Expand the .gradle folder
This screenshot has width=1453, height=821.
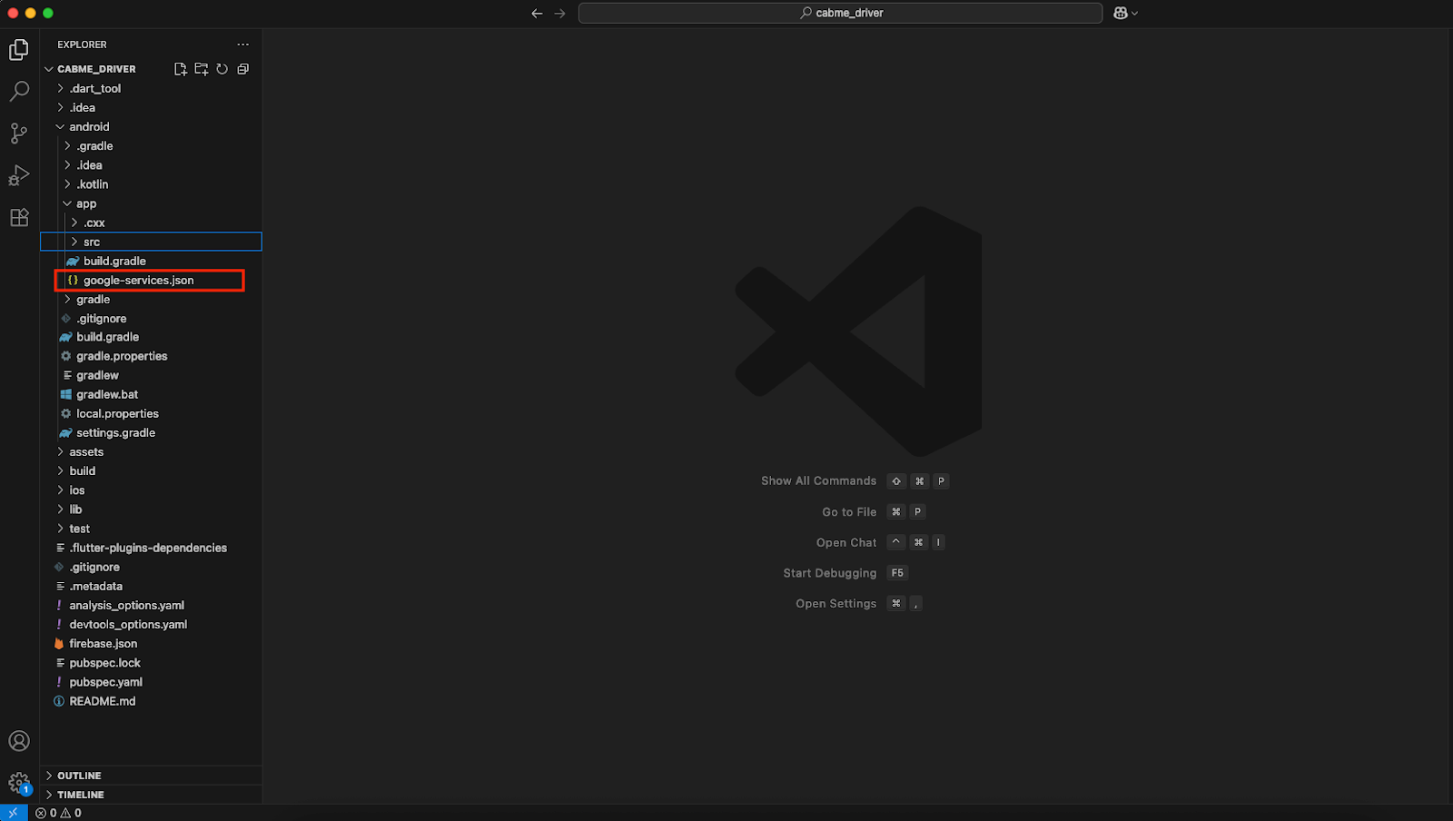(x=151, y=146)
